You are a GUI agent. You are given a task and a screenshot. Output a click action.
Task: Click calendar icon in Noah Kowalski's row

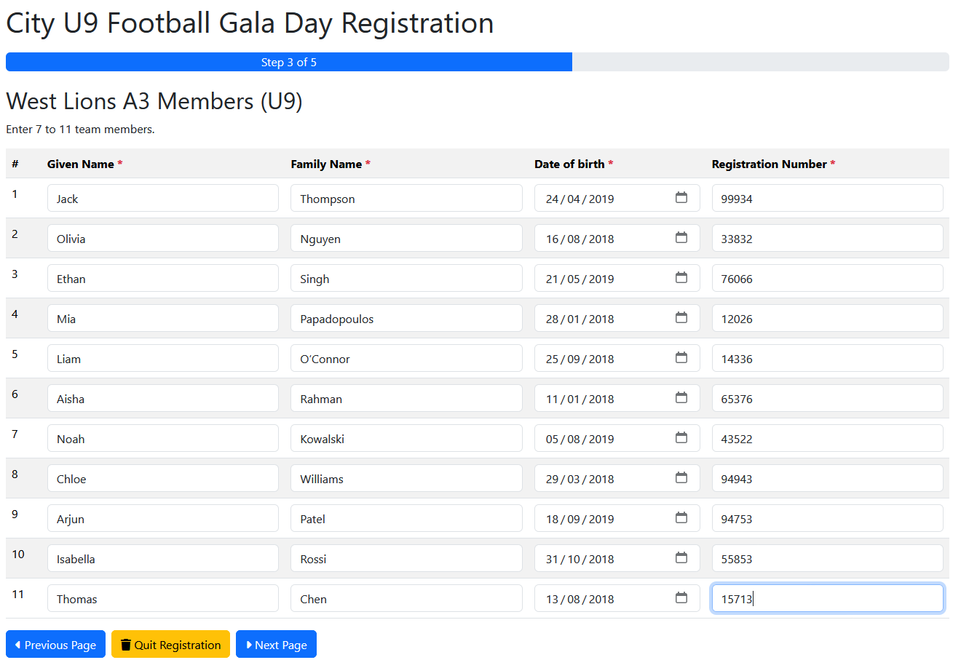pyautogui.click(x=681, y=438)
